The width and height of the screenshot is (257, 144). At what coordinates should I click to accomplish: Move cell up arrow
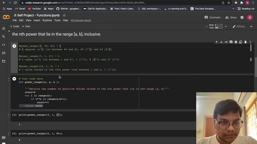coord(216,42)
